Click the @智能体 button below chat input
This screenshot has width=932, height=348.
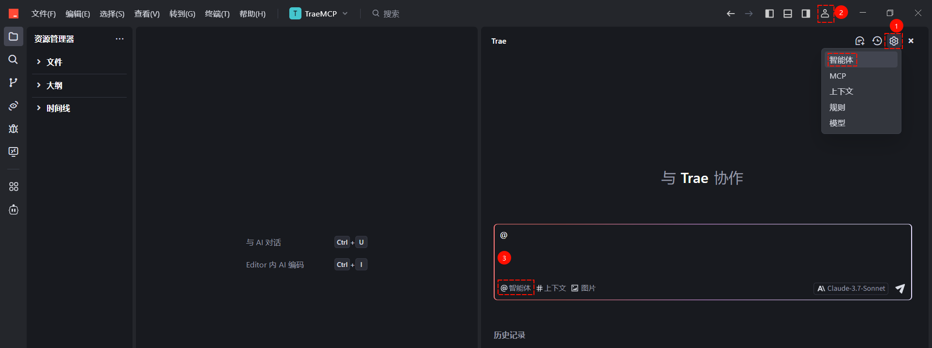pyautogui.click(x=516, y=288)
